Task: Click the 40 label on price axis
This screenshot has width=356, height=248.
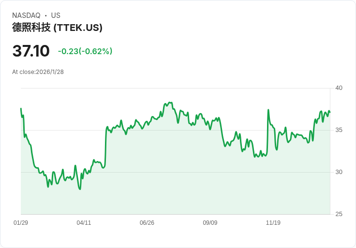Action: (x=339, y=88)
